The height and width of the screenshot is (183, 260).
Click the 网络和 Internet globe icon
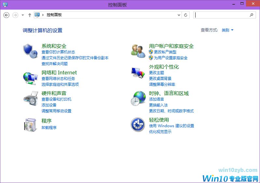coord(30,77)
